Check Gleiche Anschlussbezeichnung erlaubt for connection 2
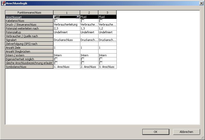This screenshot has width=205, height=140. [x=83, y=63]
